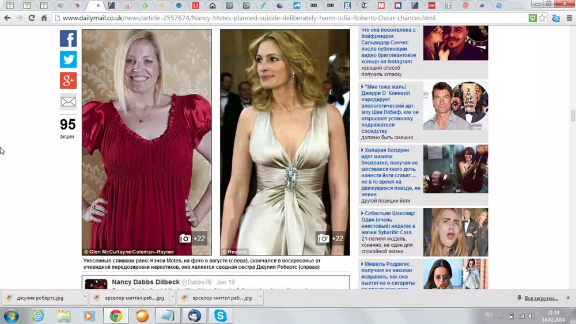Go to the browser home page
The image size is (576, 324).
coord(44,18)
